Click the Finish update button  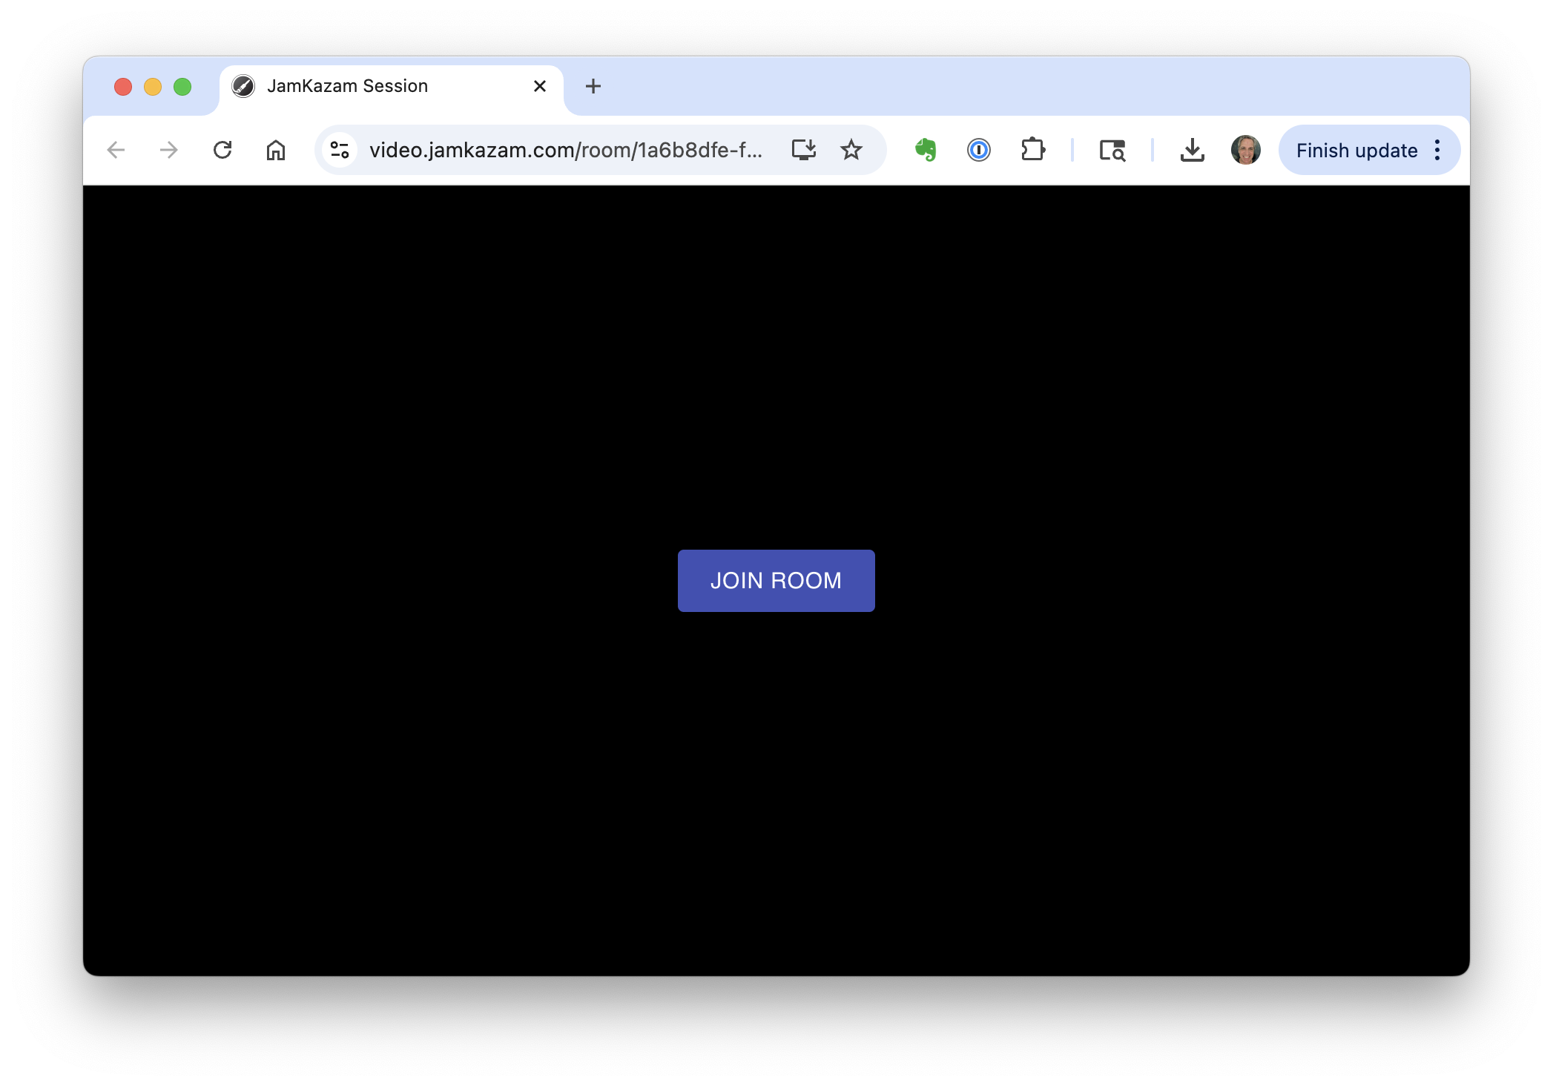tap(1356, 150)
